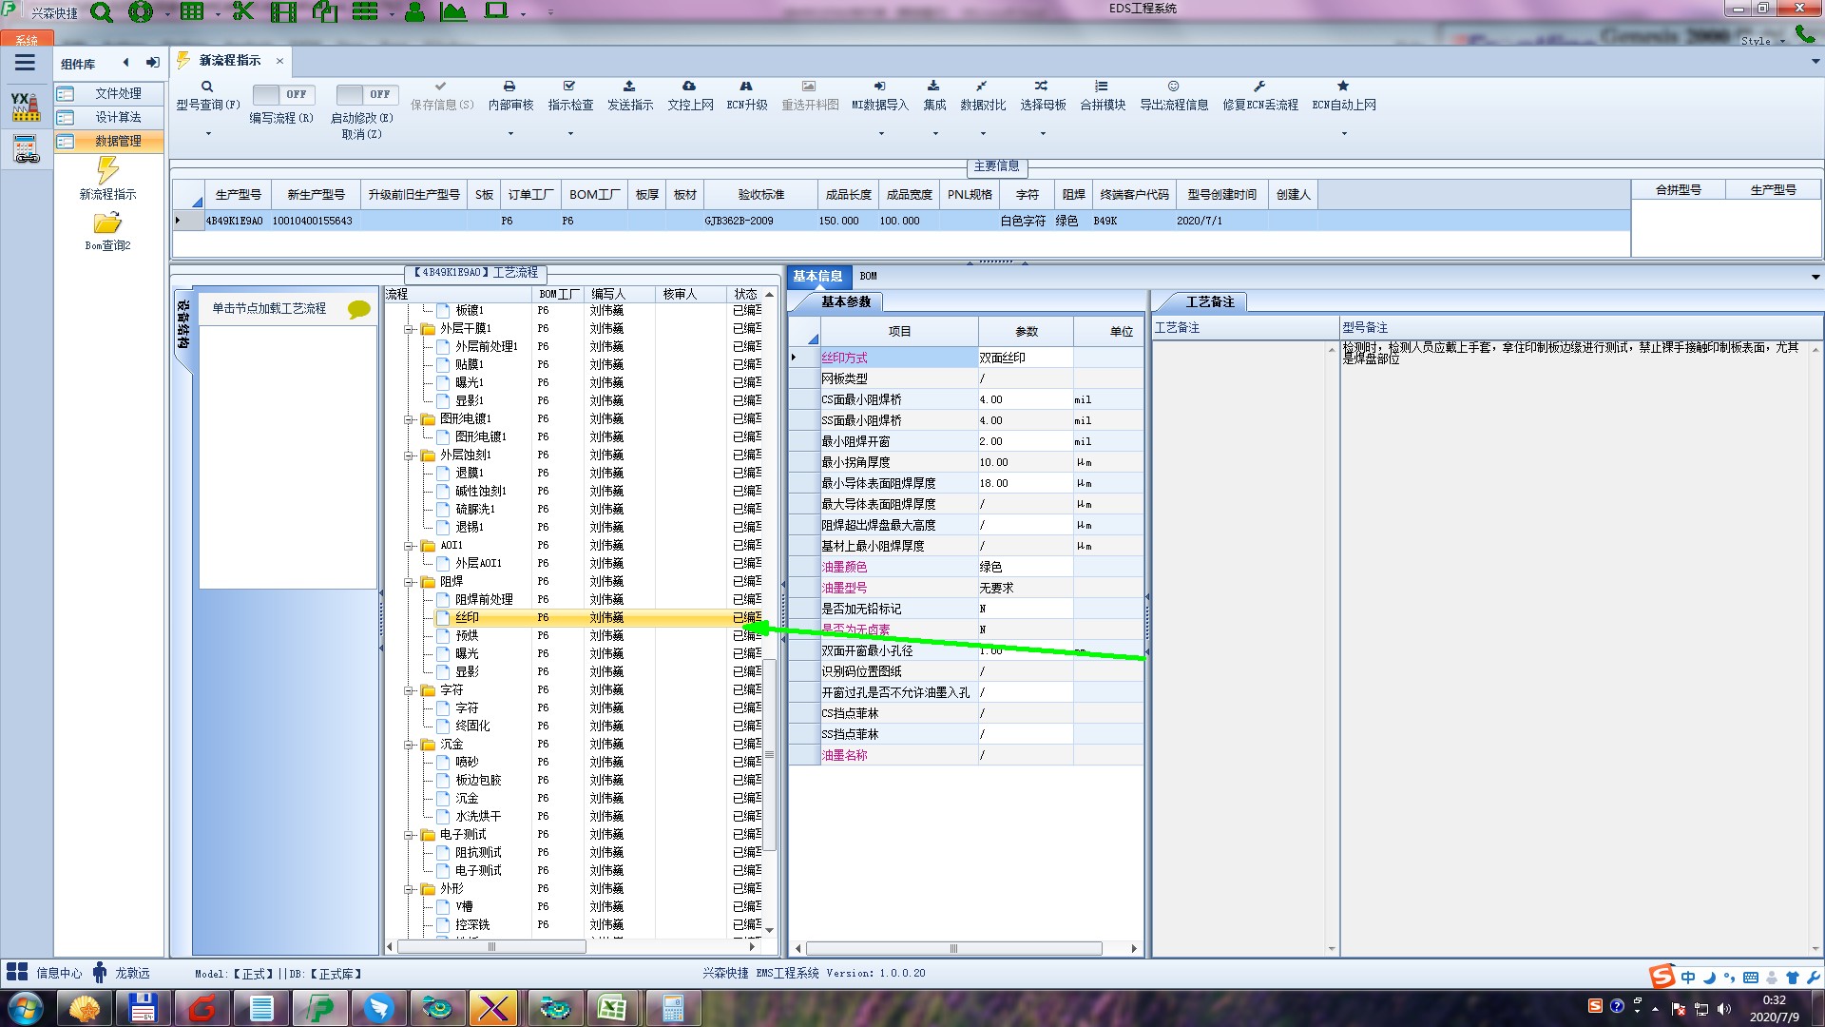Screen dimensions: 1825x1027
Task: Select the 工艺备注 tab
Action: 1209,301
